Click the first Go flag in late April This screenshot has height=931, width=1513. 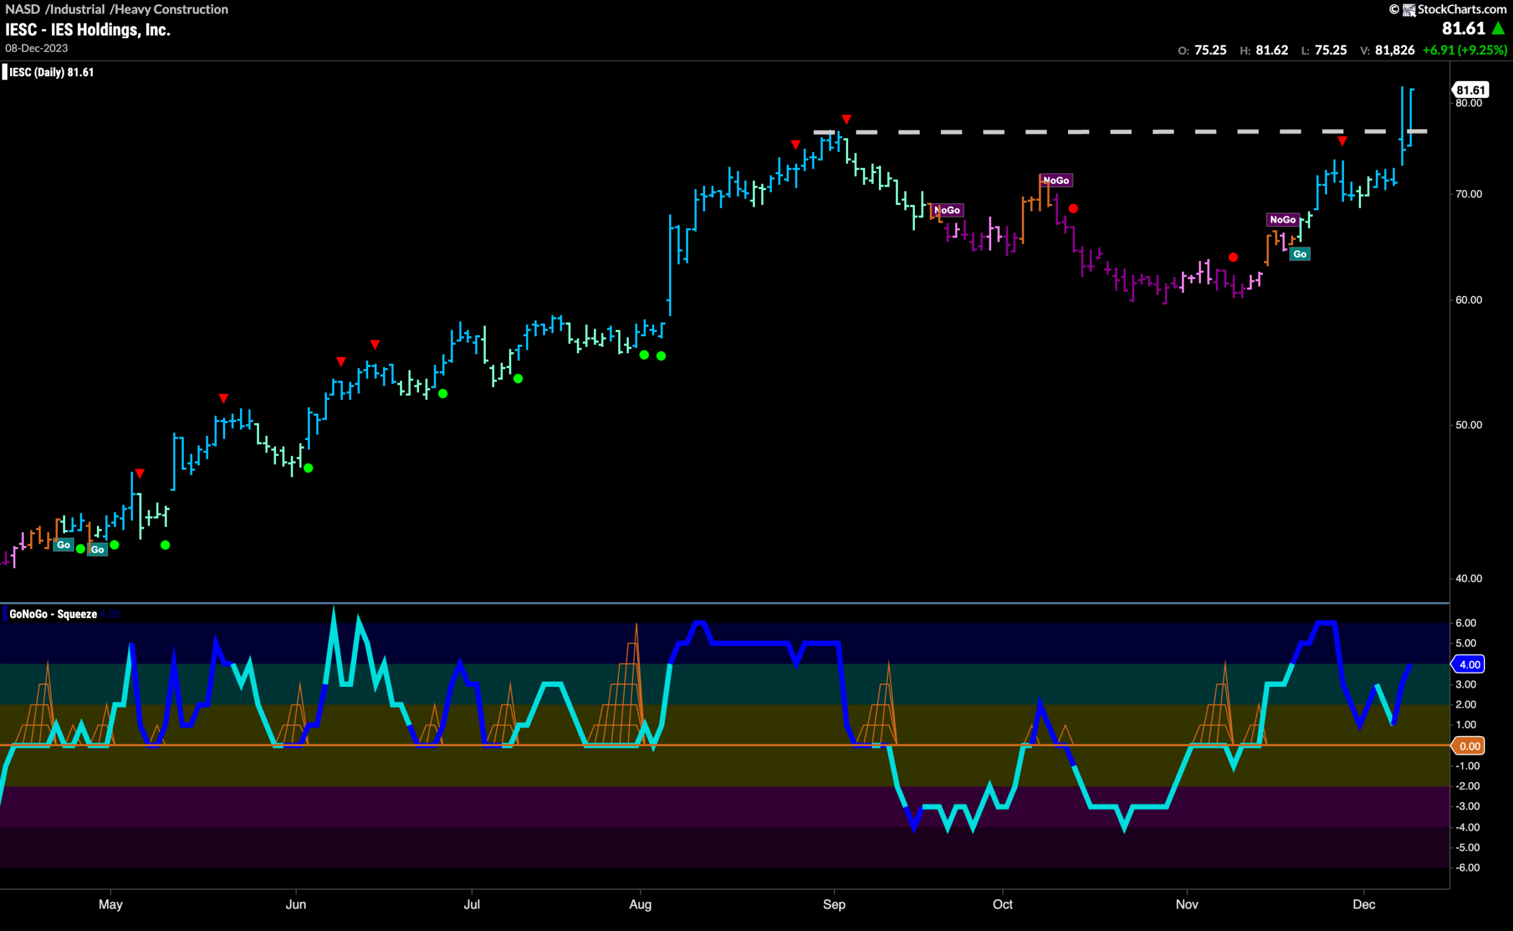tap(63, 545)
